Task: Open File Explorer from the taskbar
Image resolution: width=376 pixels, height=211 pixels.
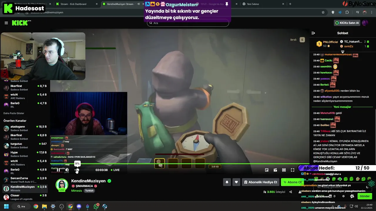Action: [x=44, y=206]
